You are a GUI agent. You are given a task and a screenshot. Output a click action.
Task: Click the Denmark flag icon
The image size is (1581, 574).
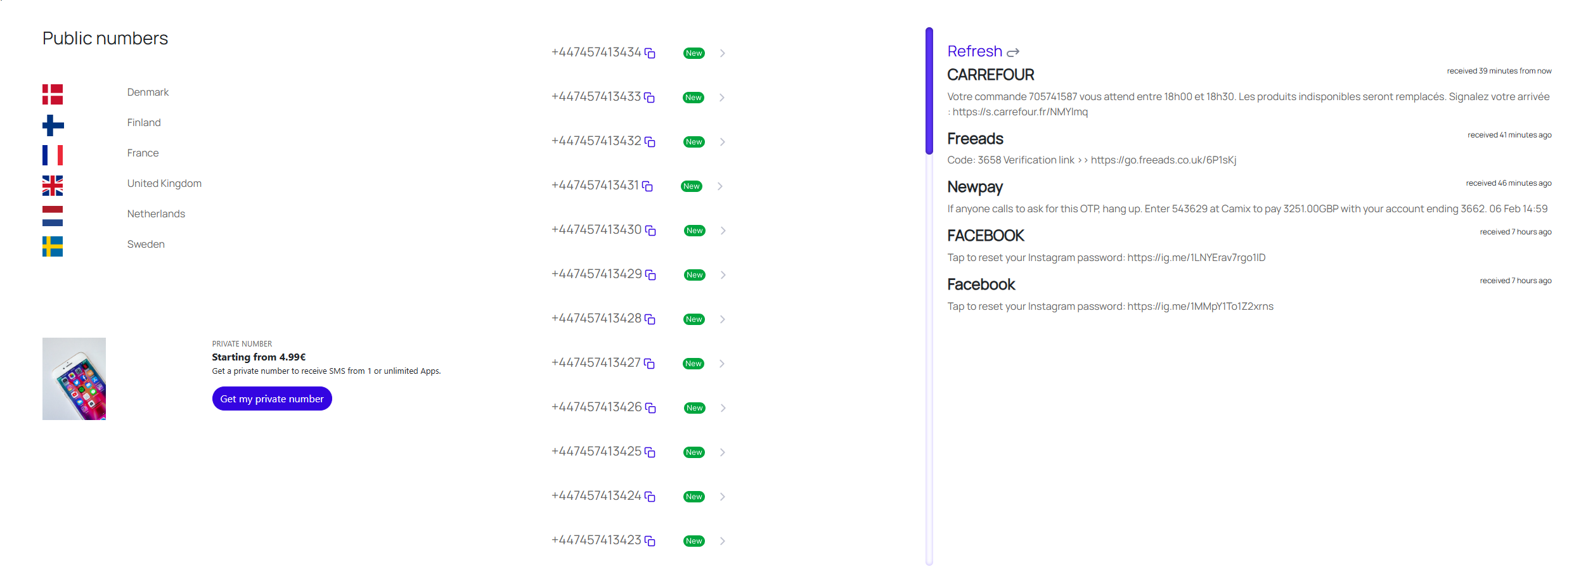(x=53, y=94)
